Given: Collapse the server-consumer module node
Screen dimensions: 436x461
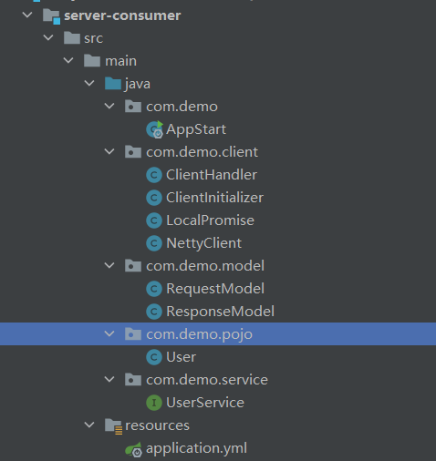Looking at the screenshot, I should [27, 15].
